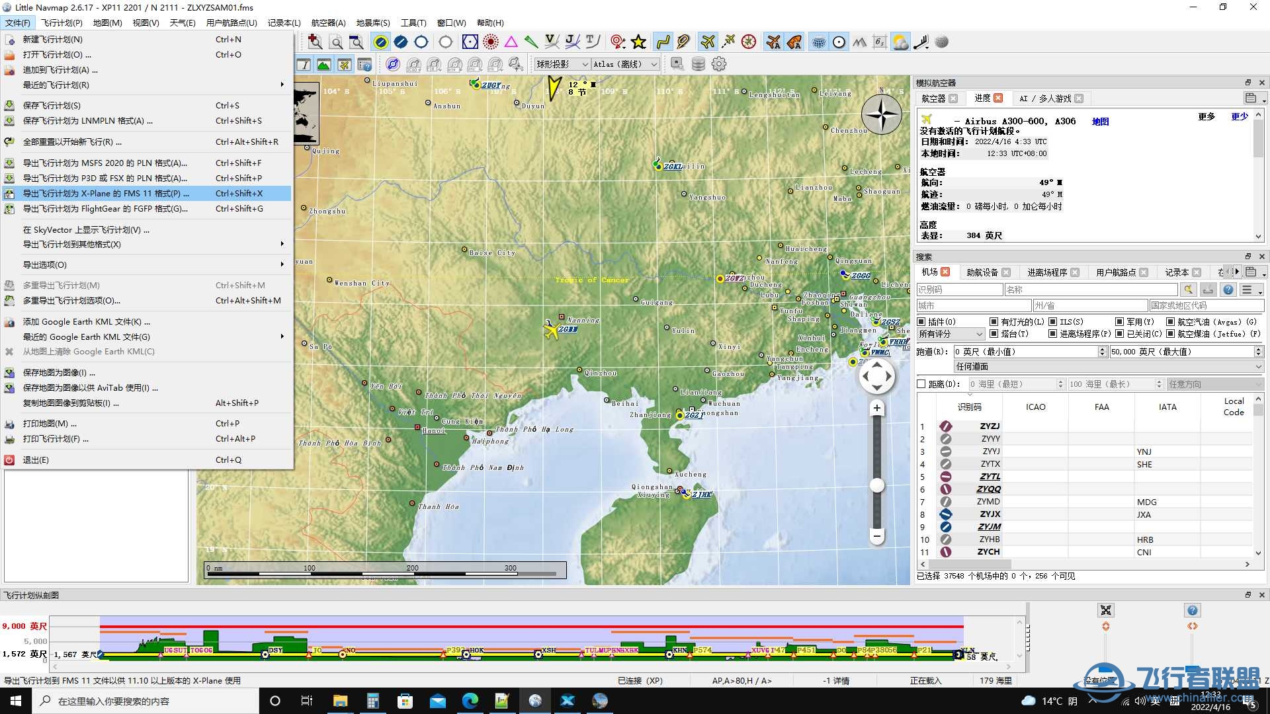Click the orange profile horizontal zoom slider

1192,626
